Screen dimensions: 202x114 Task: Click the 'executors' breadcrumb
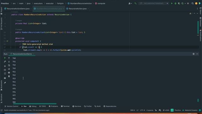(x=38, y=3)
